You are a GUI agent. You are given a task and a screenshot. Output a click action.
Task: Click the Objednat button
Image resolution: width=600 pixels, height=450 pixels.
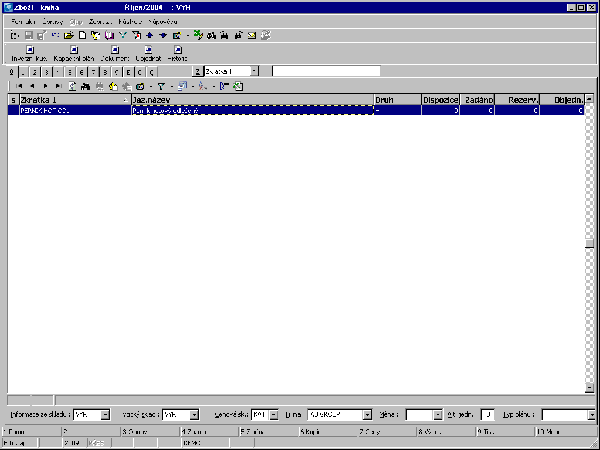click(x=148, y=53)
